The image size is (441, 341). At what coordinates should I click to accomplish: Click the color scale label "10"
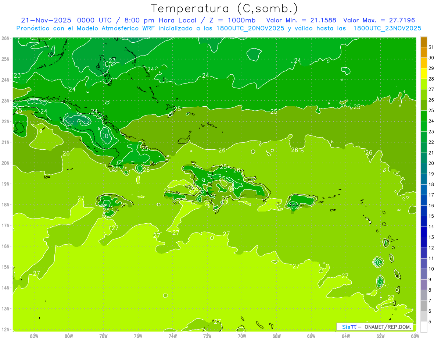click(431, 269)
